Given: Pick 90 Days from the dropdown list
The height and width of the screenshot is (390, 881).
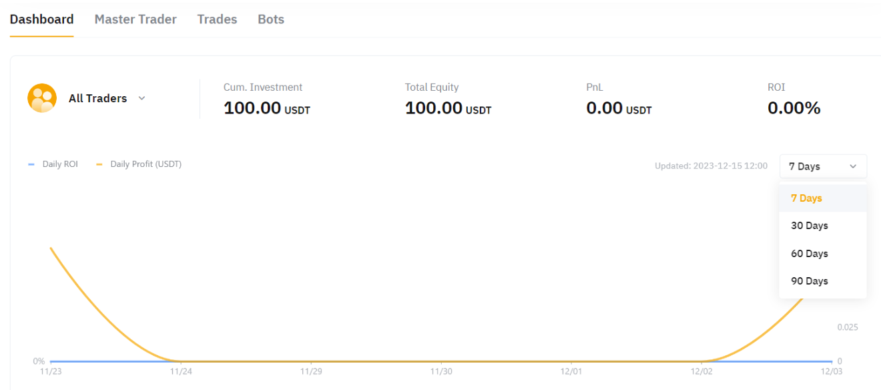Looking at the screenshot, I should 809,281.
